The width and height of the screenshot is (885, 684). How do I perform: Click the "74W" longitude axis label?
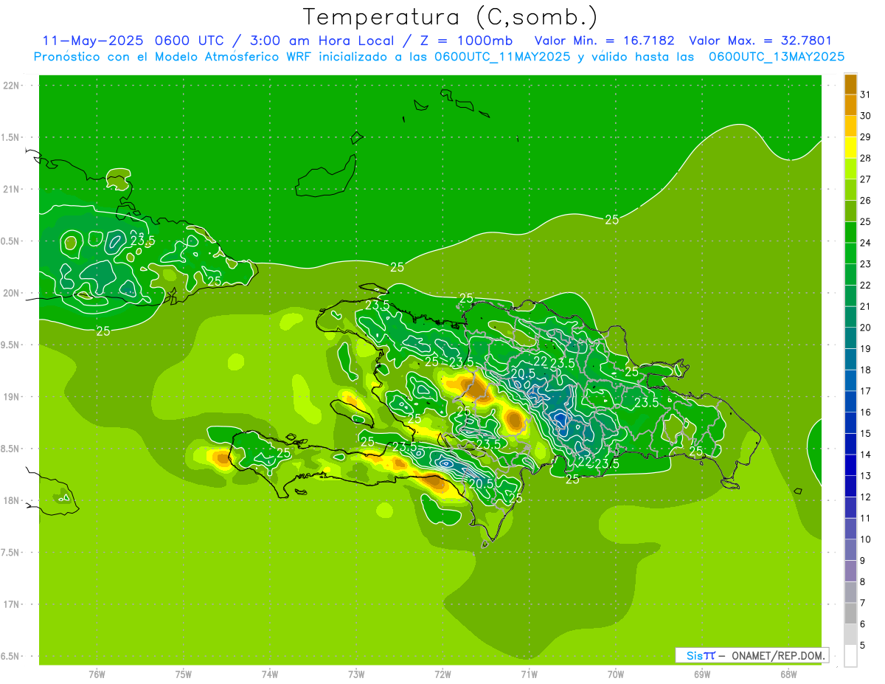270,674
